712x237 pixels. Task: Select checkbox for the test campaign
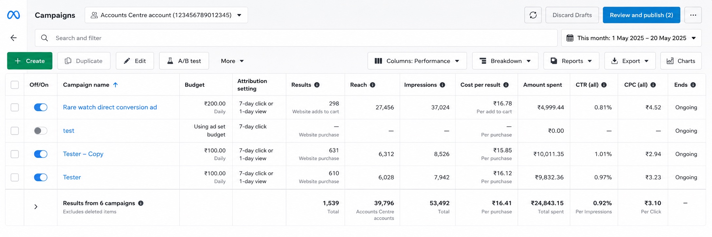(x=15, y=131)
